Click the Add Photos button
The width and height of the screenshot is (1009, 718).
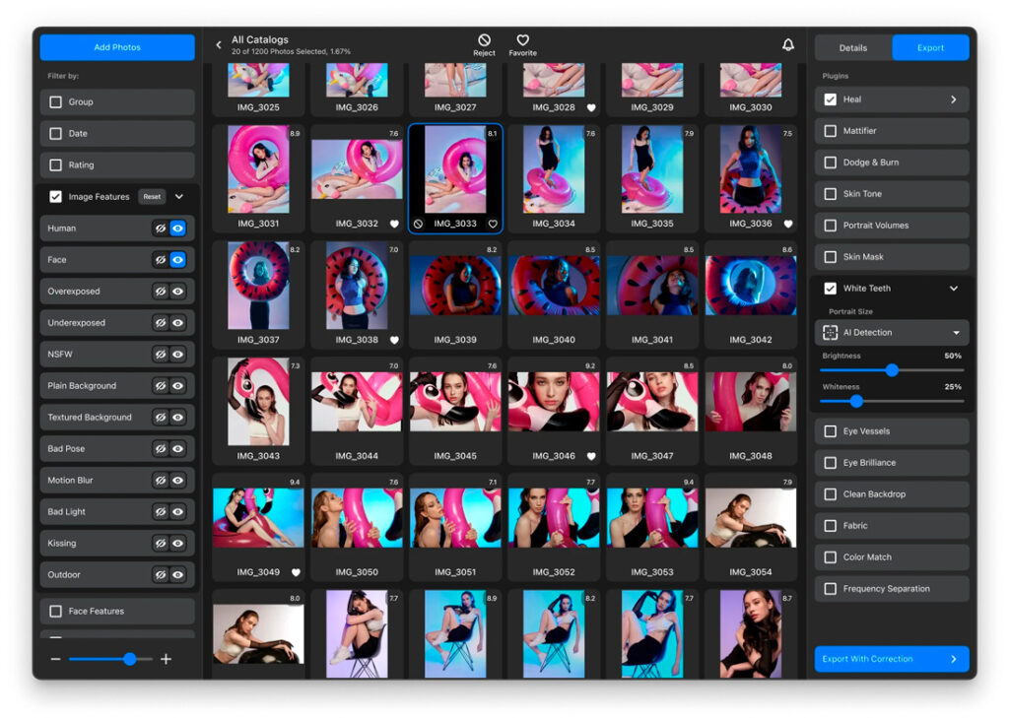pos(117,47)
